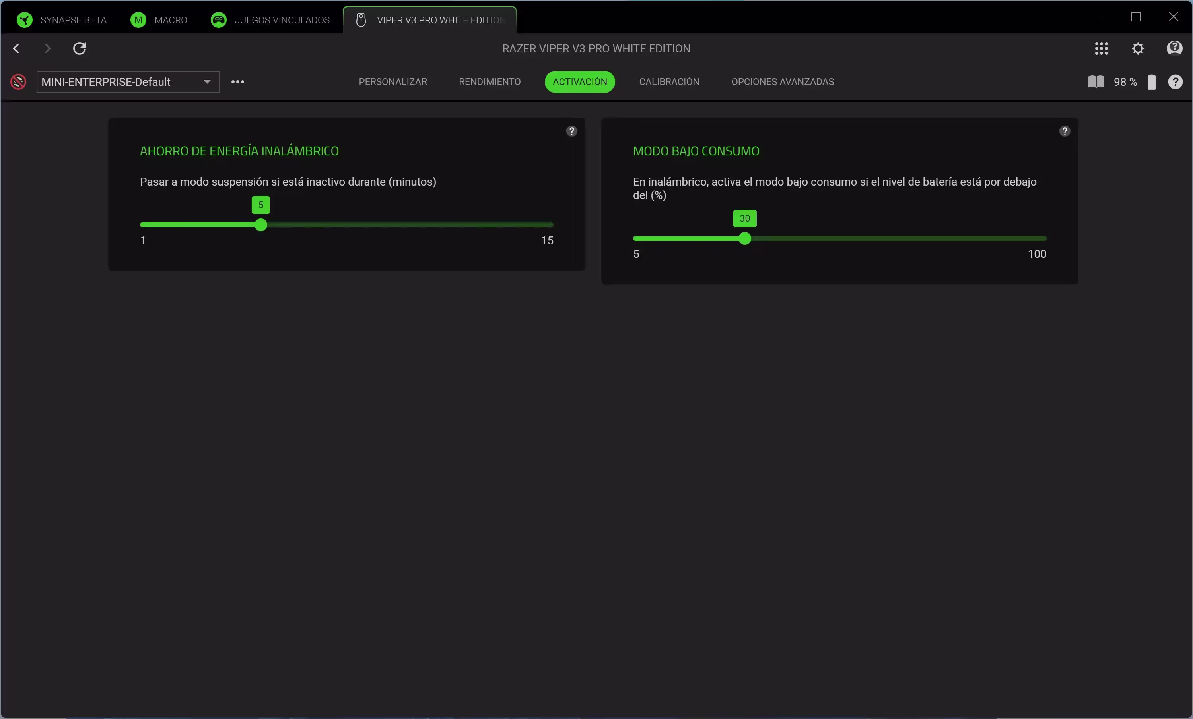Click the Razer Viper V3 Pro title
Image resolution: width=1193 pixels, height=719 pixels.
point(596,48)
